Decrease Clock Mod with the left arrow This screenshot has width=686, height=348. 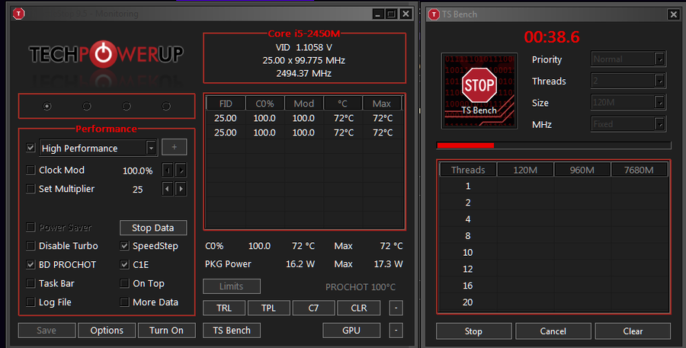(x=167, y=170)
